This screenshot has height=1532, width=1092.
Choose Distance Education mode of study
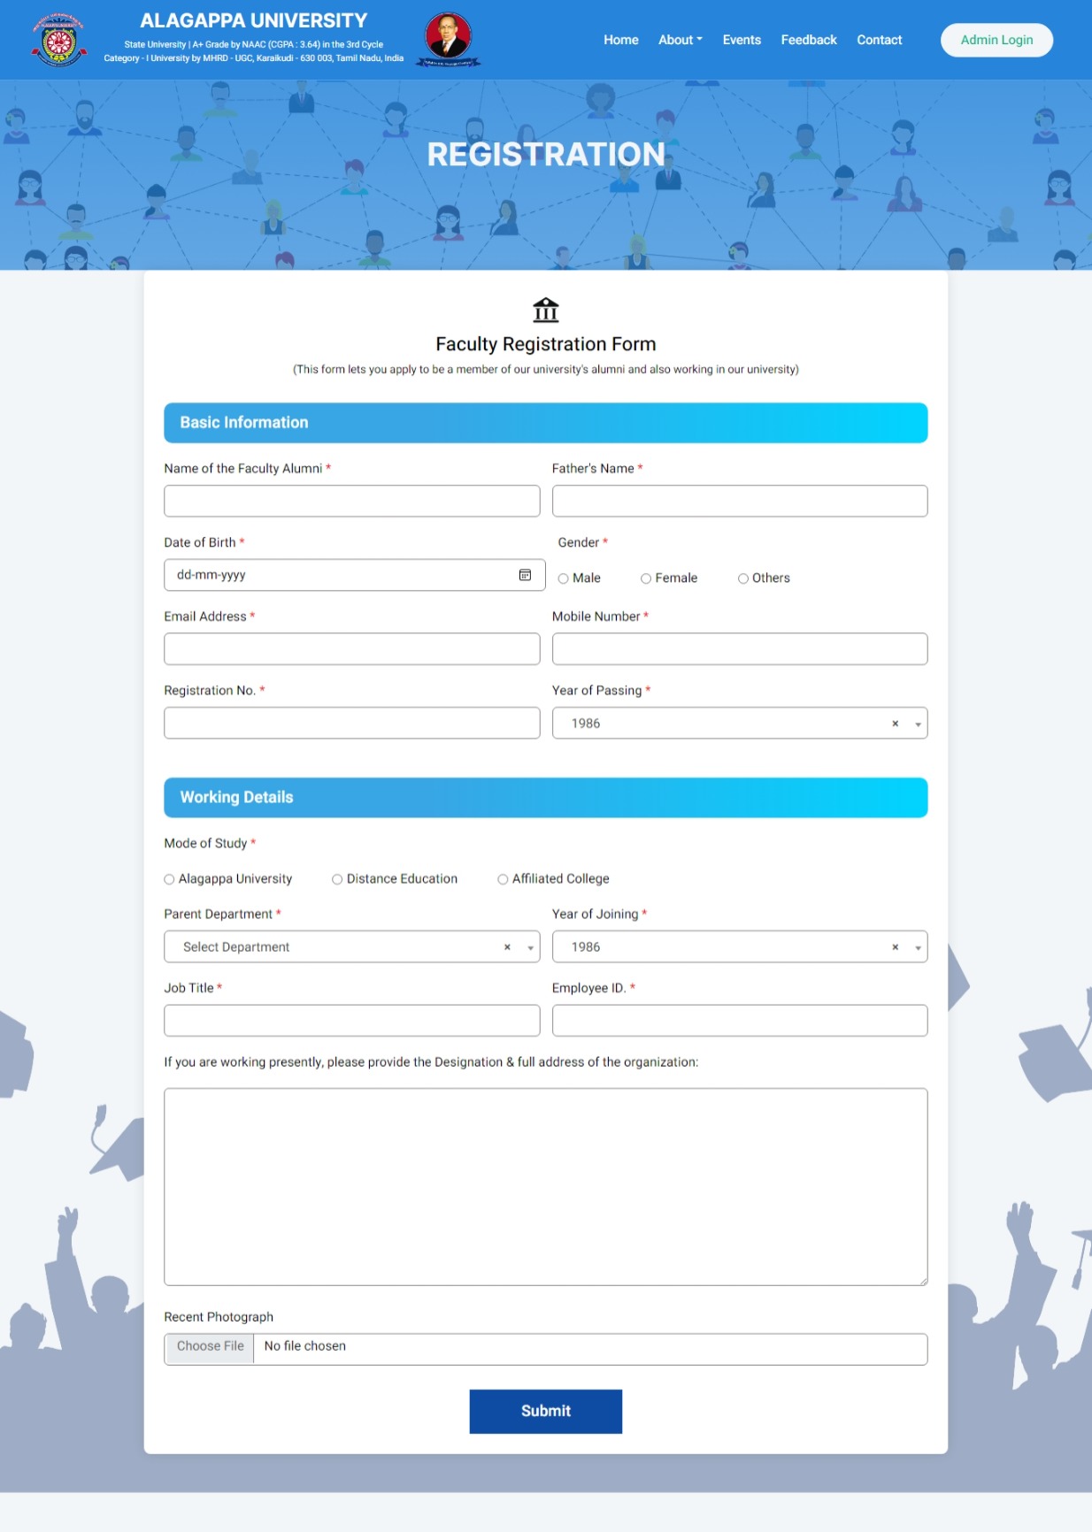point(337,879)
